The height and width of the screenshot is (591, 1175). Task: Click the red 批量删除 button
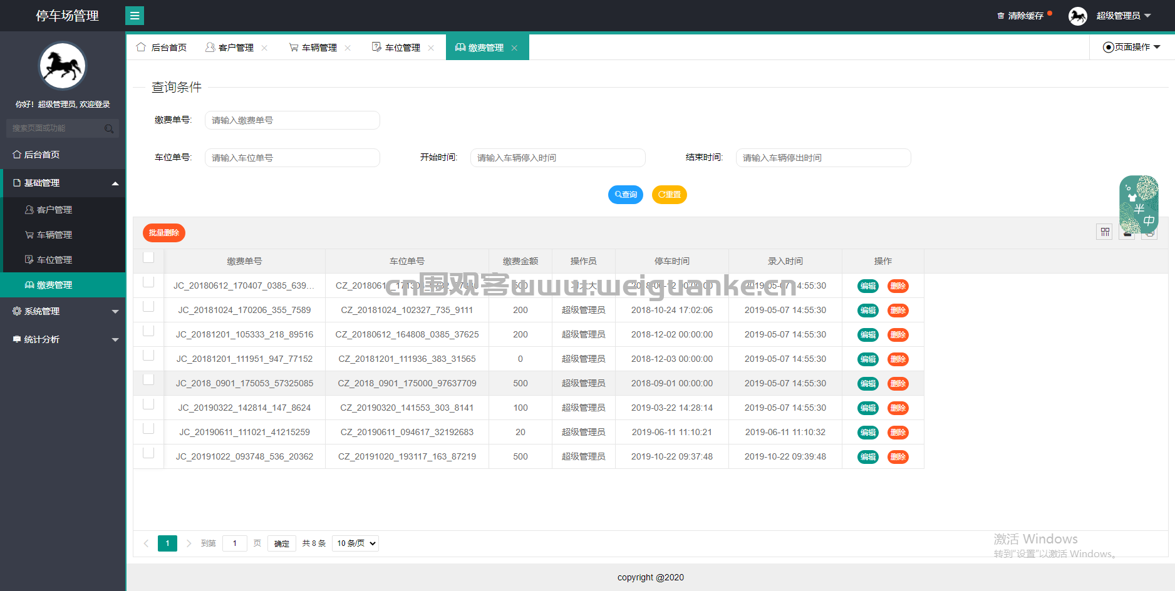(164, 233)
